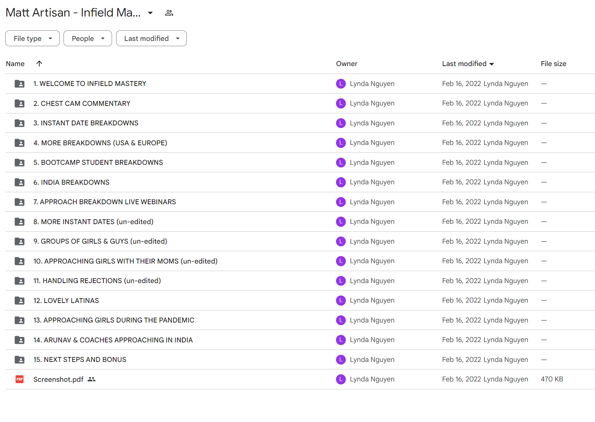Select '9. GROUPS OF GIRLS & GUYS (un-edited)' name
The image size is (595, 422).
point(100,241)
